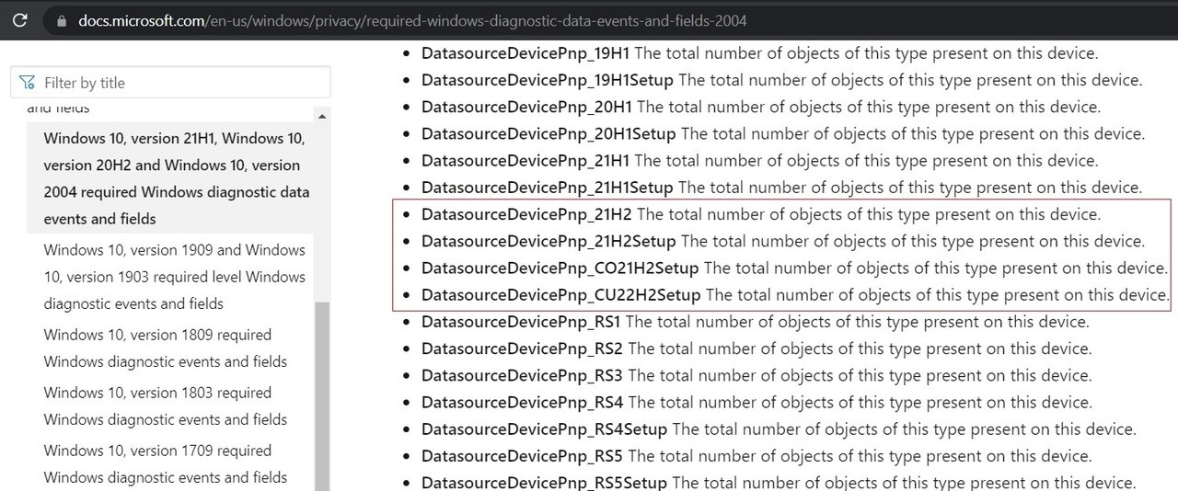
Task: Click the DatasourceDevicePnp_21H2Setup entry
Action: click(549, 241)
